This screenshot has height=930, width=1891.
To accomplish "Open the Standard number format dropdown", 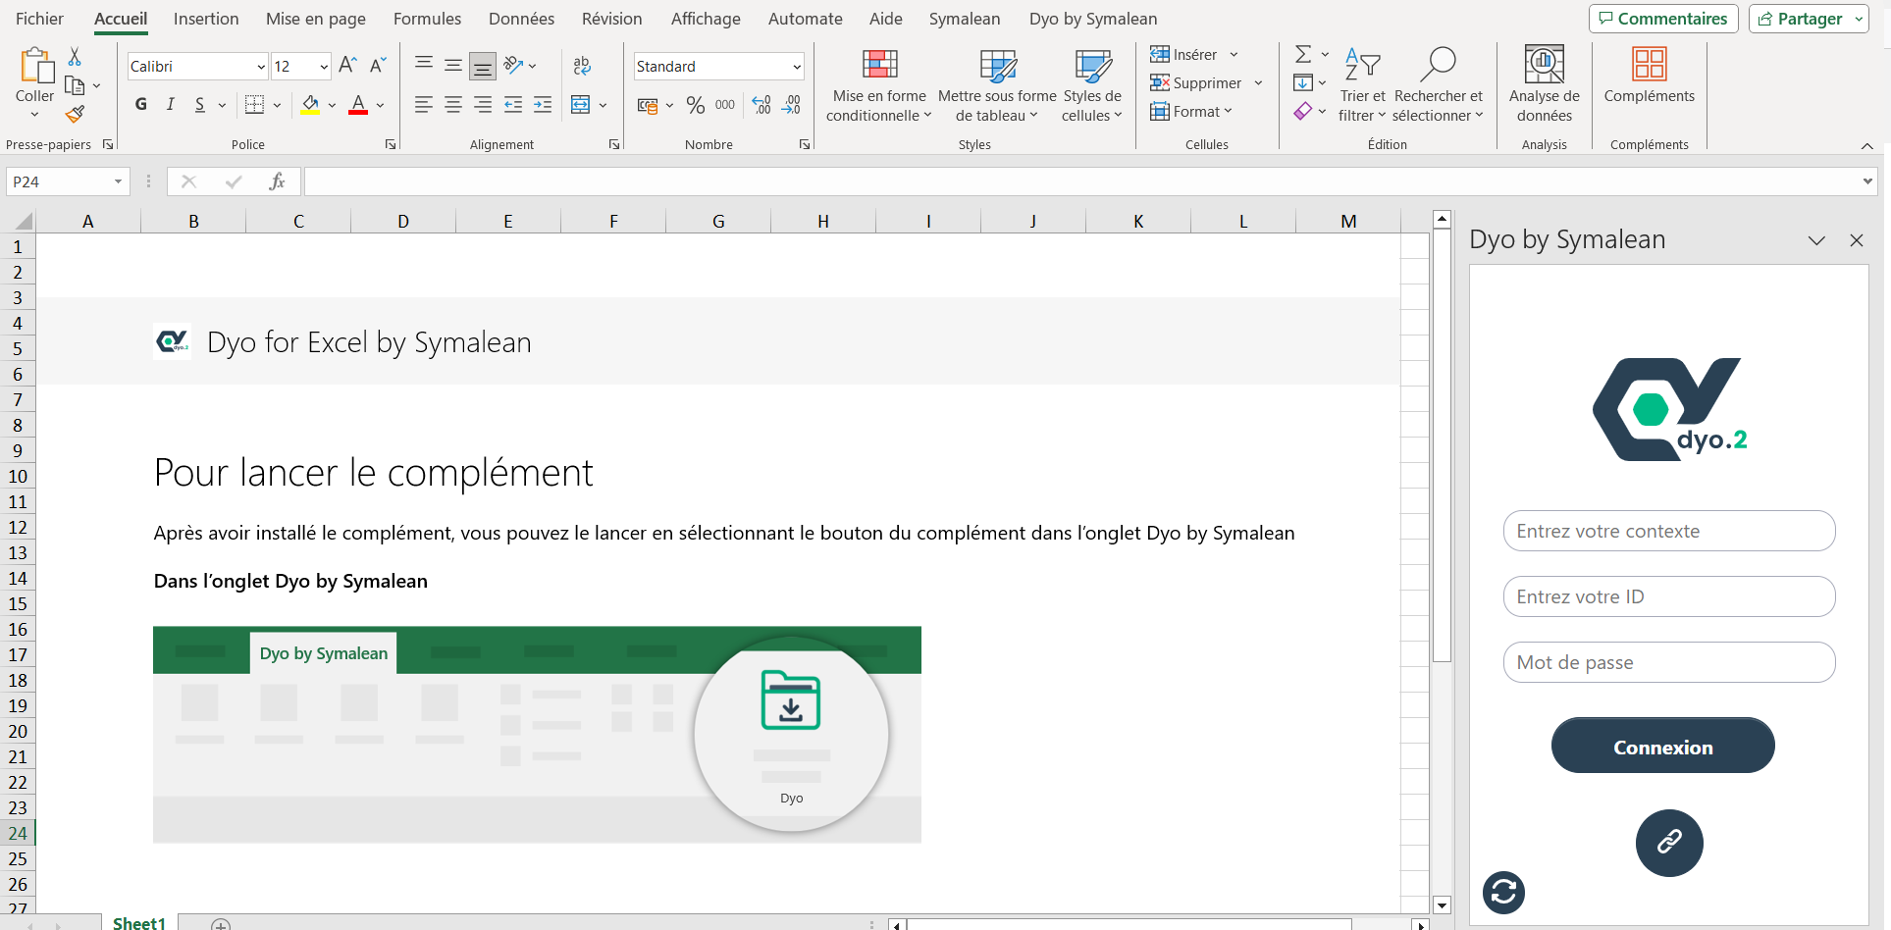I will [797, 67].
